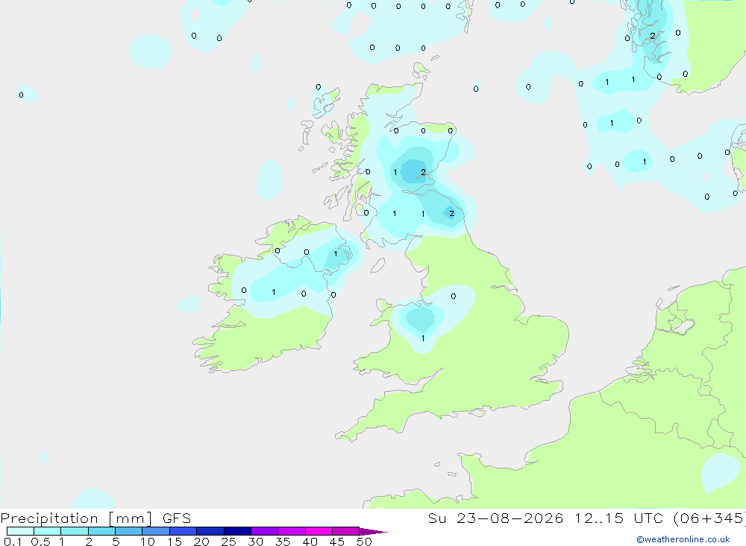
Task: Click the '10' legend scale label
Action: [x=148, y=542]
